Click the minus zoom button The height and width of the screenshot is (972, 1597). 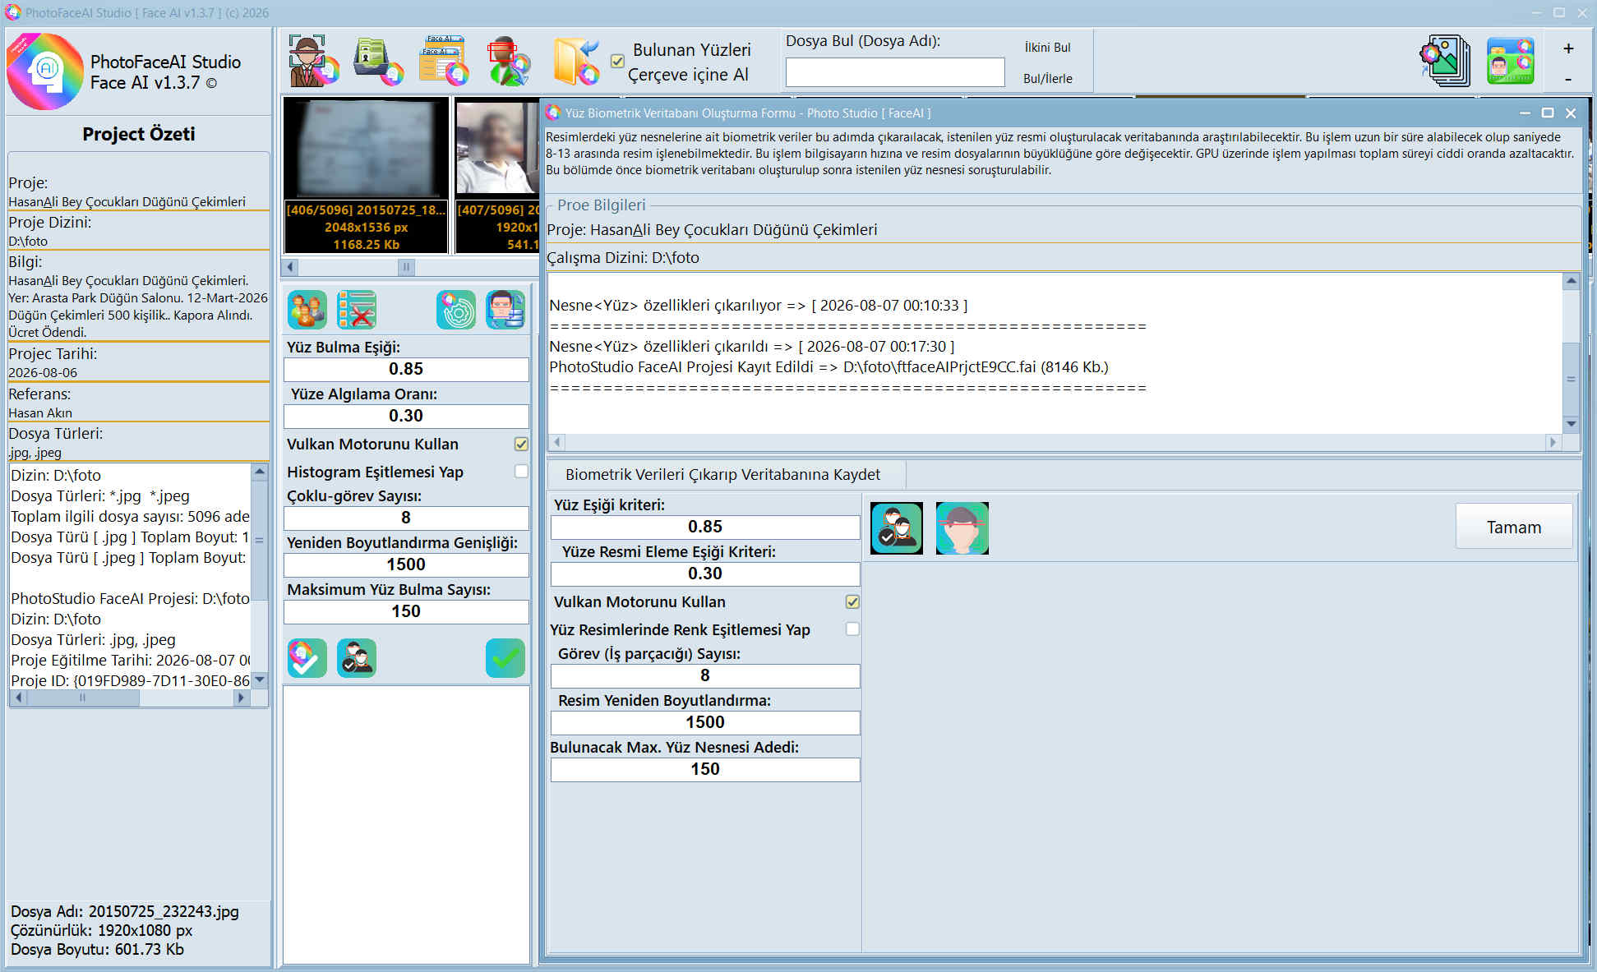click(1568, 80)
